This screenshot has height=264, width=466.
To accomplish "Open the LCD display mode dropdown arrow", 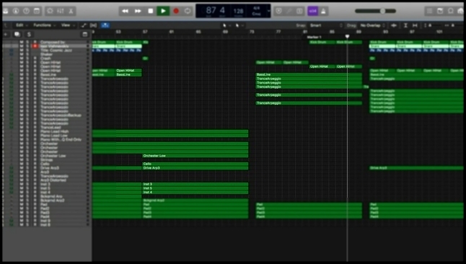I will point(268,11).
